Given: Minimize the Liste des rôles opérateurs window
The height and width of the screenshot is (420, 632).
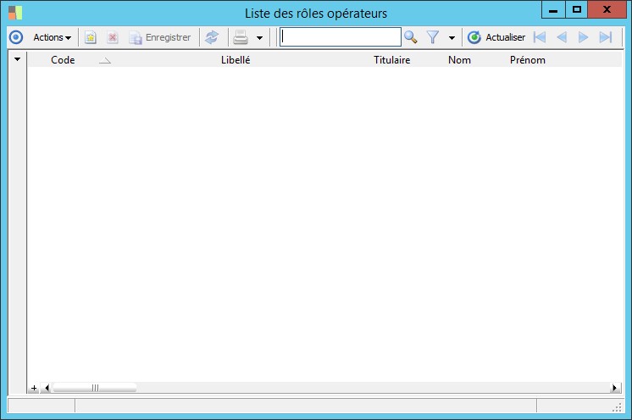Looking at the screenshot, I should point(553,9).
